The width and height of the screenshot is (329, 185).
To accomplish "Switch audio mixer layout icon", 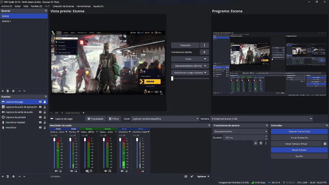I will (186, 177).
